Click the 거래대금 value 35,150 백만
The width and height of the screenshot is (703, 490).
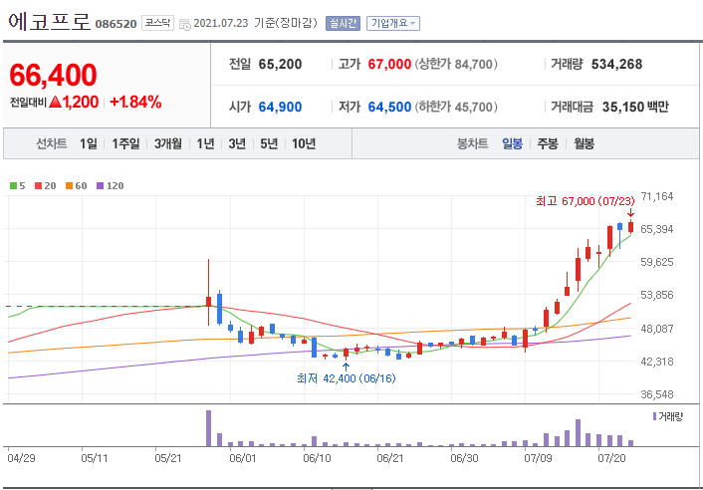click(x=635, y=107)
